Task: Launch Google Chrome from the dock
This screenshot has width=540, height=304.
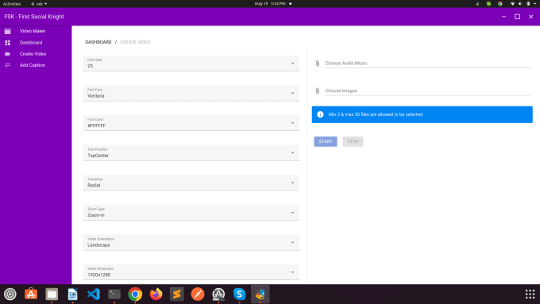Action: (x=135, y=294)
